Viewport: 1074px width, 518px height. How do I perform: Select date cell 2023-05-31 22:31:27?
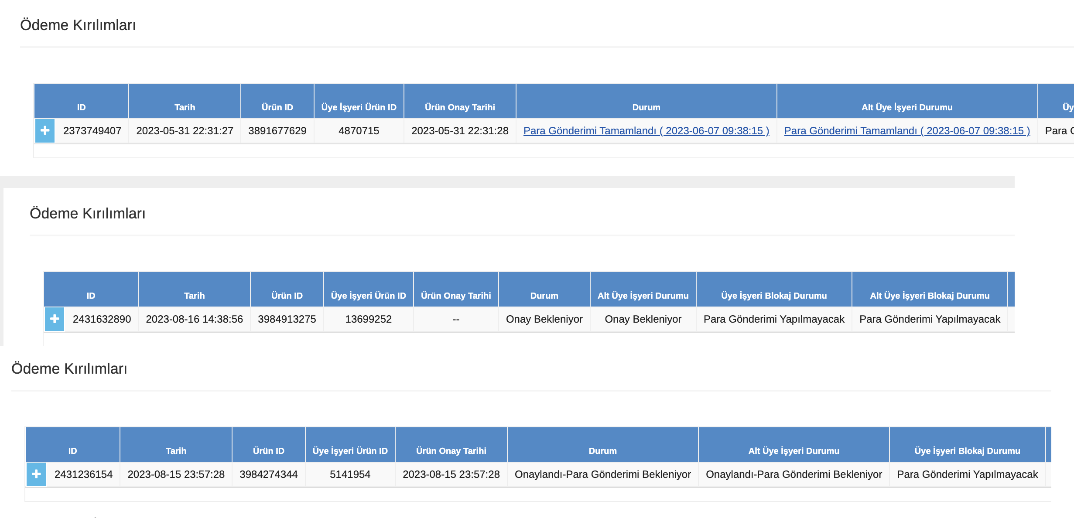(185, 131)
